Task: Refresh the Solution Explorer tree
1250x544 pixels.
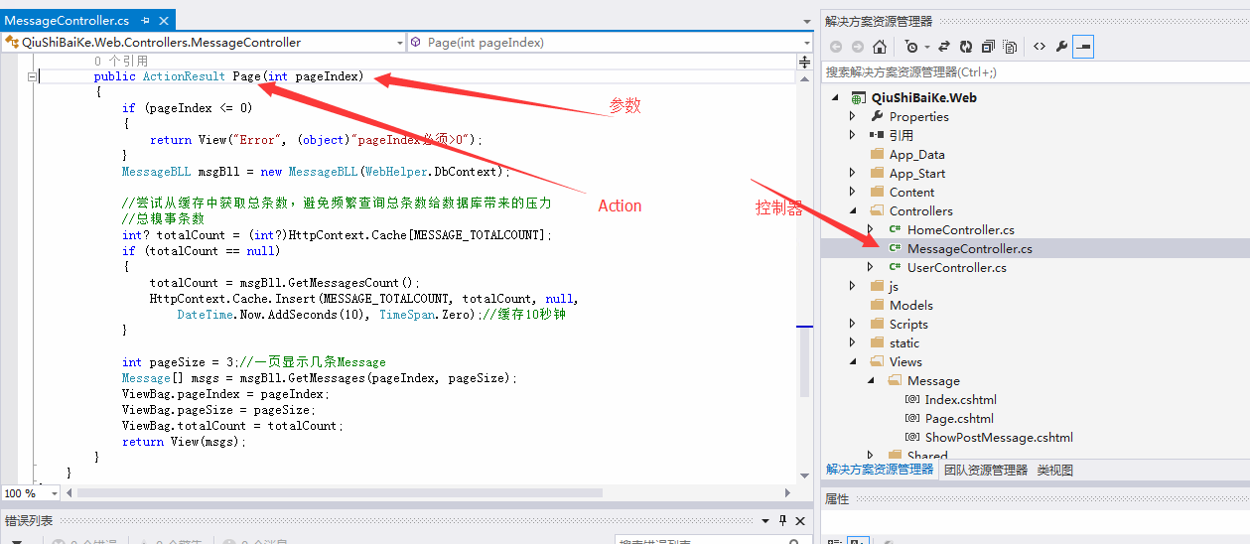Action: click(x=966, y=47)
